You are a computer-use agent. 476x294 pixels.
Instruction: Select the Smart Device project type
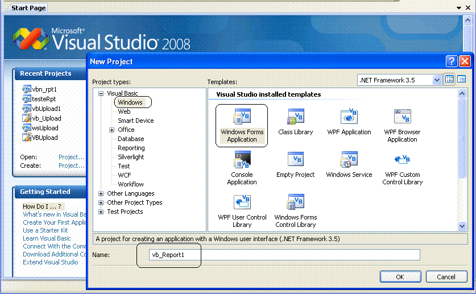(136, 121)
